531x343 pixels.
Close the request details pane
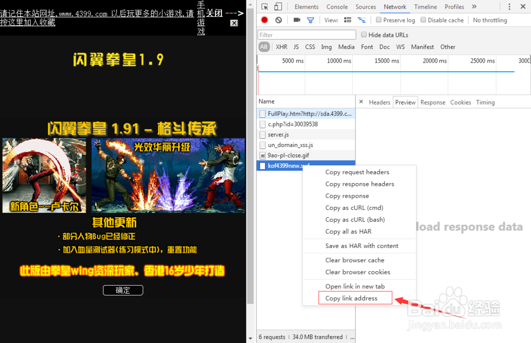[361, 101]
